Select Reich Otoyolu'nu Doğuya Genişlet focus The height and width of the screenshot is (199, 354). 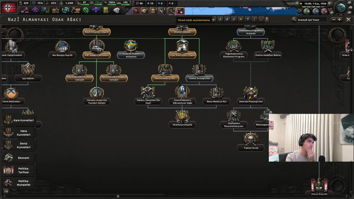click(x=114, y=73)
